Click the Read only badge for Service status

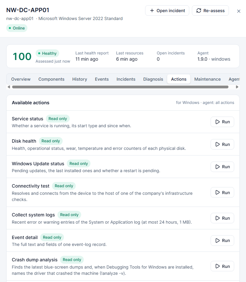[x=58, y=119]
